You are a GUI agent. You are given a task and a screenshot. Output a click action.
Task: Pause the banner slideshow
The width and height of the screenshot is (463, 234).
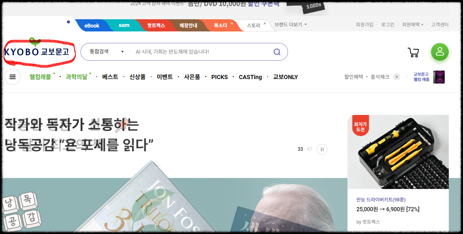pos(322,149)
